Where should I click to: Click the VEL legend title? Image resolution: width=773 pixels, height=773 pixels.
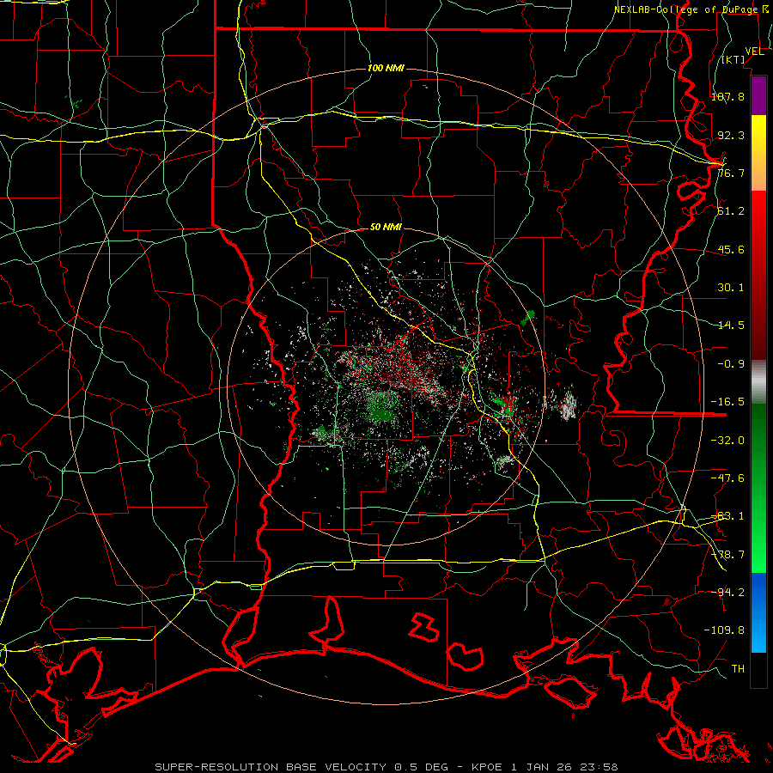pyautogui.click(x=754, y=52)
